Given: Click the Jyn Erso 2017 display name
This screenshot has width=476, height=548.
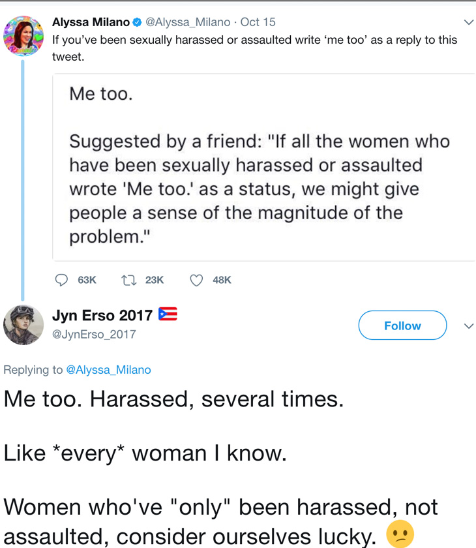Looking at the screenshot, I should coord(102,315).
